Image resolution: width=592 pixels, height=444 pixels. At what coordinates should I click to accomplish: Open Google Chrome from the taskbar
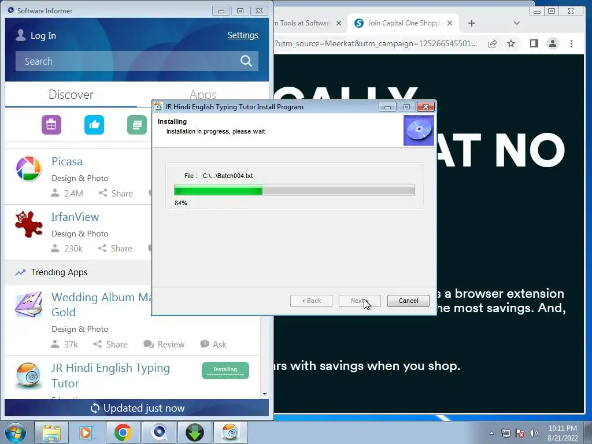point(123,432)
